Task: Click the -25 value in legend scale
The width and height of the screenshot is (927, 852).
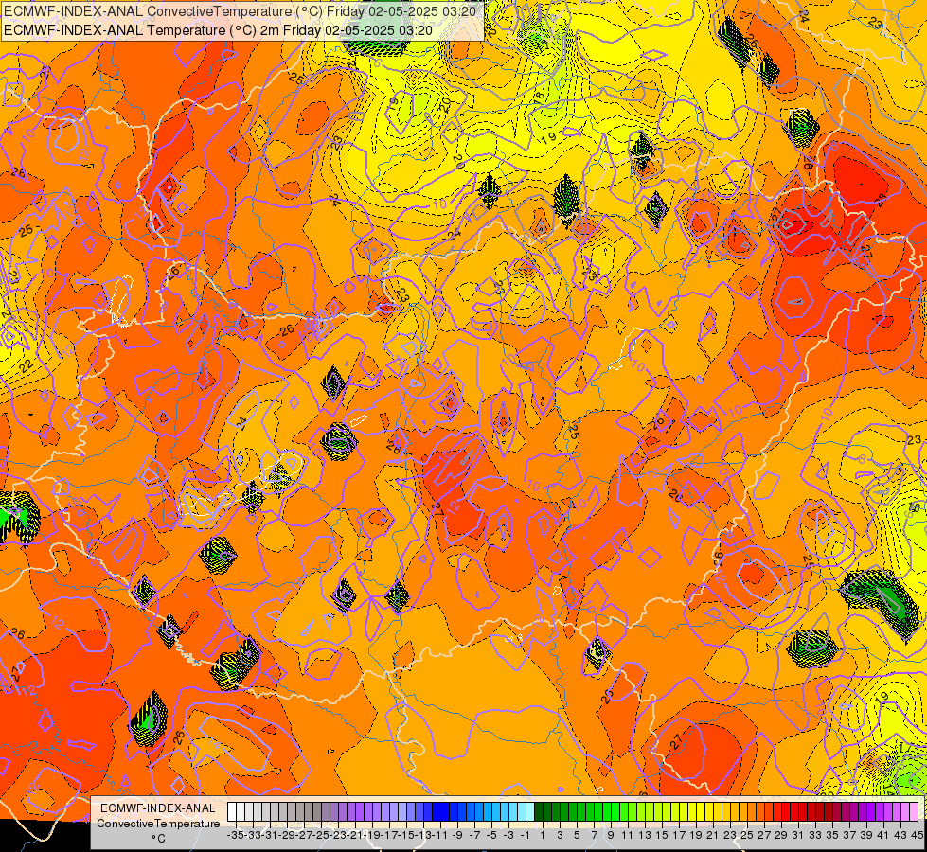Action: 321,836
